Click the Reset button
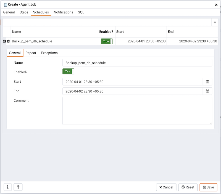Image resolution: width=221 pixels, height=194 pixels. pos(188,187)
